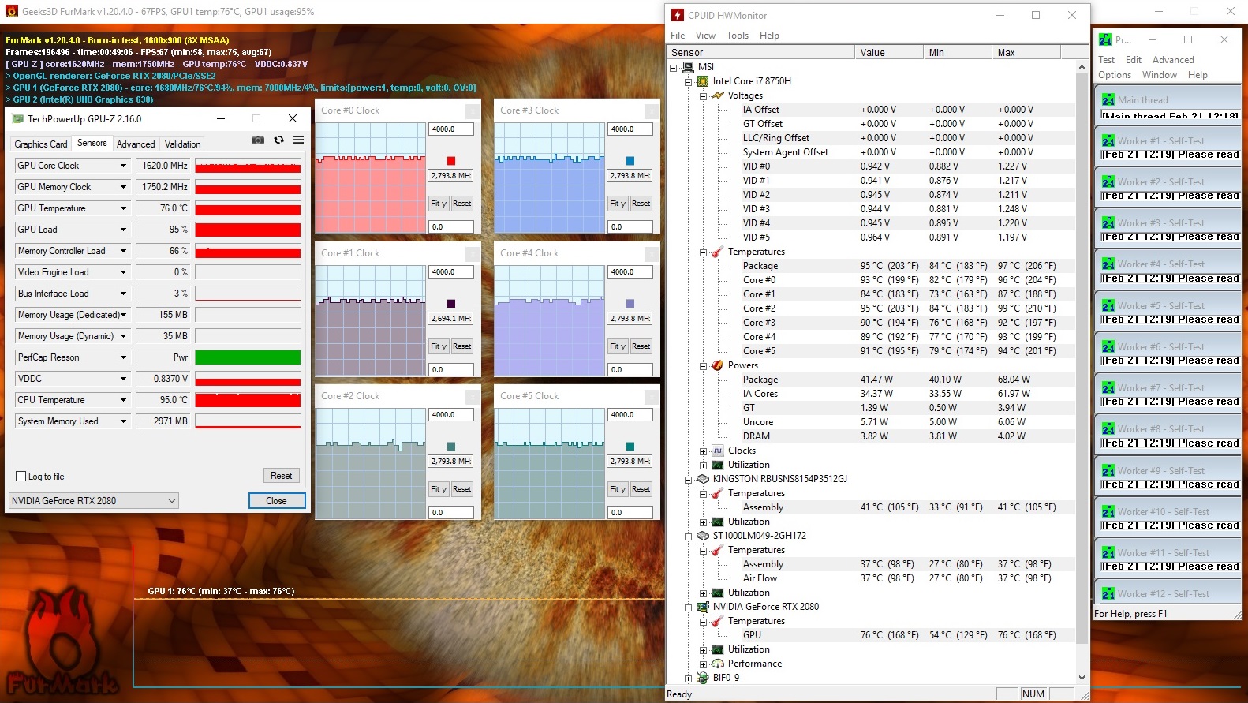Screen dimensions: 1248x703
Task: Open the GPU-Z hamburger menu icon
Action: tap(298, 140)
